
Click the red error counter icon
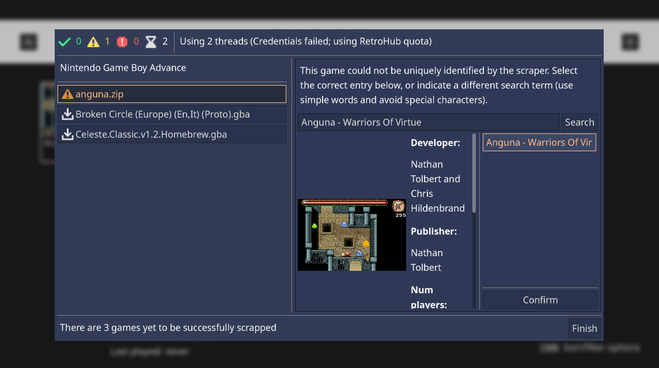[122, 41]
